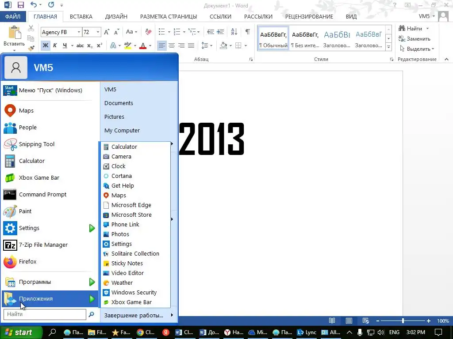Switch to the РАЗМЕТКА СТРАНИЦЫ tab
453x339 pixels.
click(x=169, y=17)
